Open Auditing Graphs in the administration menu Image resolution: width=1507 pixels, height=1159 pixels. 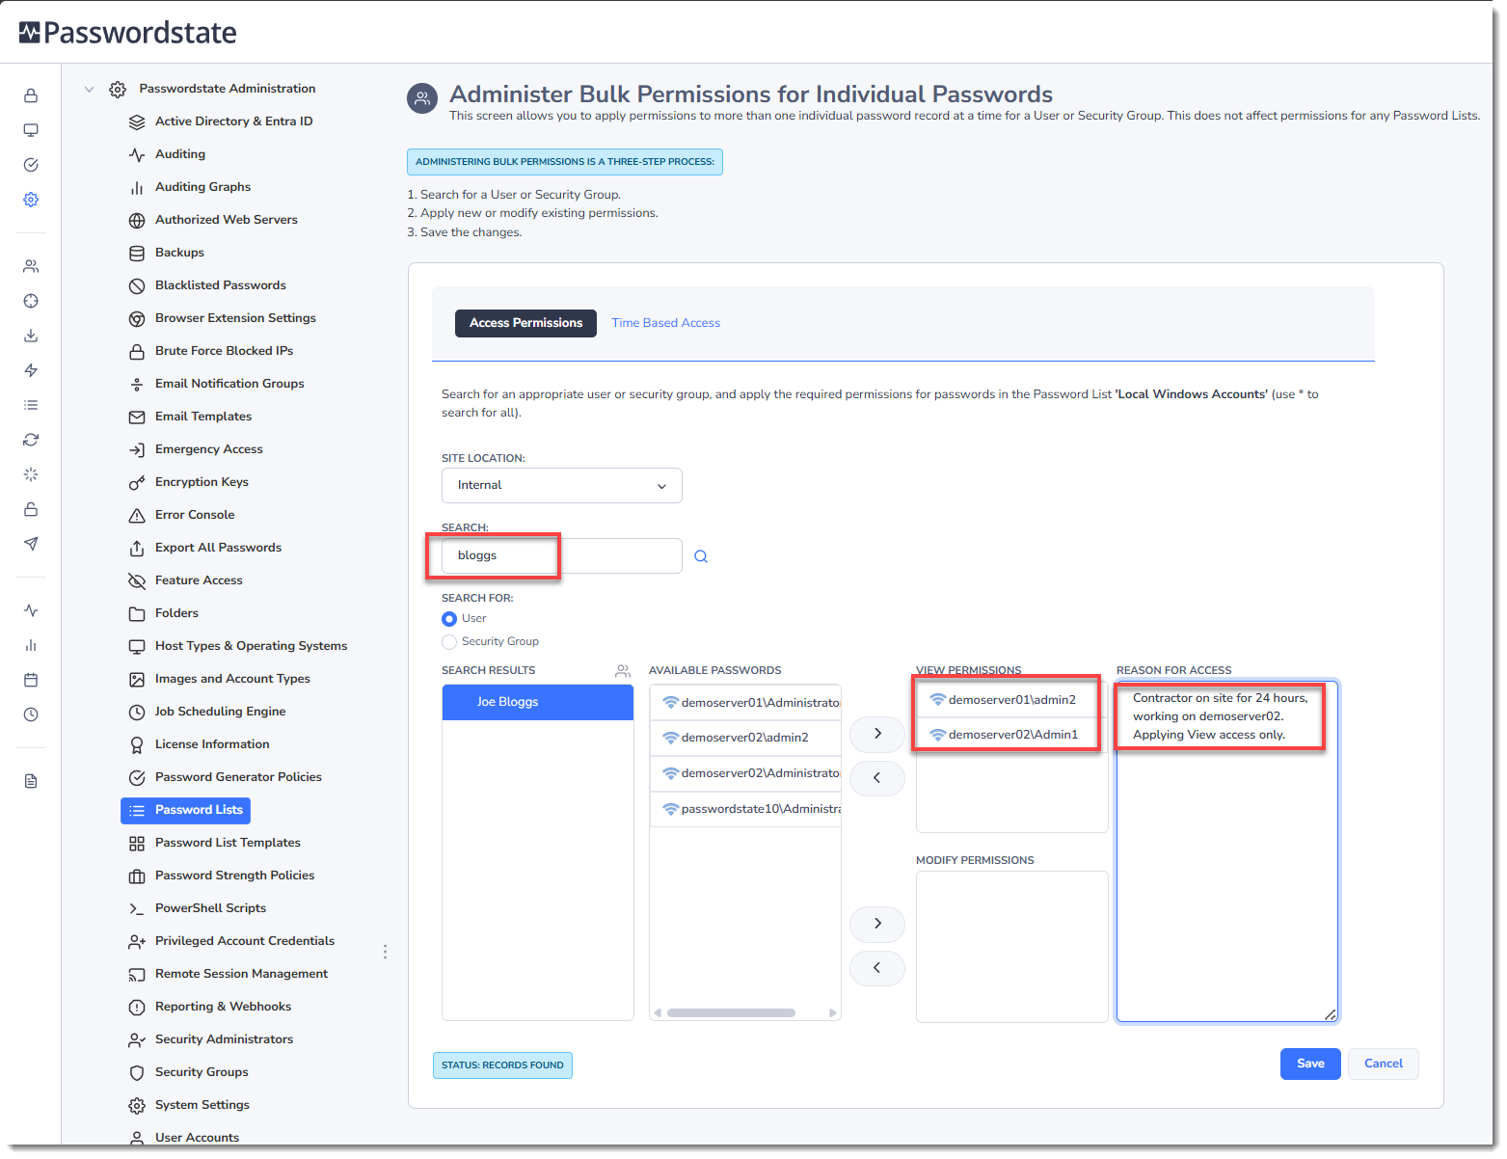click(x=202, y=187)
